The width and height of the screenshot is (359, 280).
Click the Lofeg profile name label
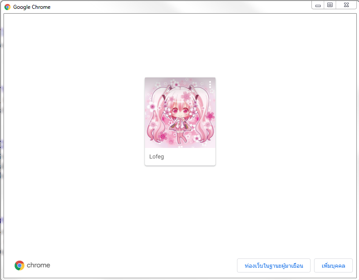[x=157, y=157]
